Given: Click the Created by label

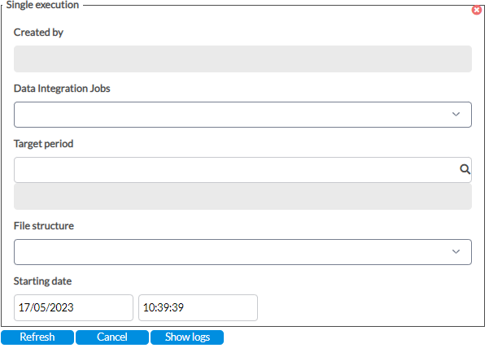Looking at the screenshot, I should pyautogui.click(x=38, y=33).
